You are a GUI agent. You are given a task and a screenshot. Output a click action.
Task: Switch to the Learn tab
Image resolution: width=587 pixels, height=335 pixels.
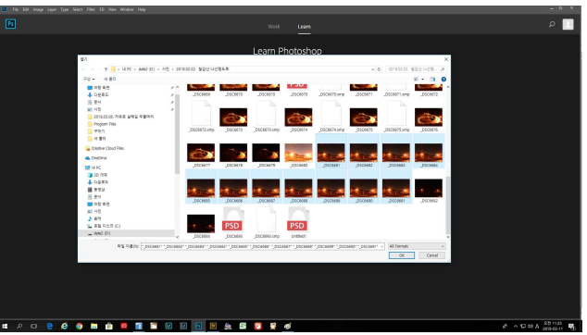click(304, 27)
